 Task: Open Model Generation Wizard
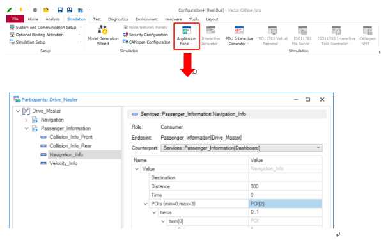click(103, 35)
